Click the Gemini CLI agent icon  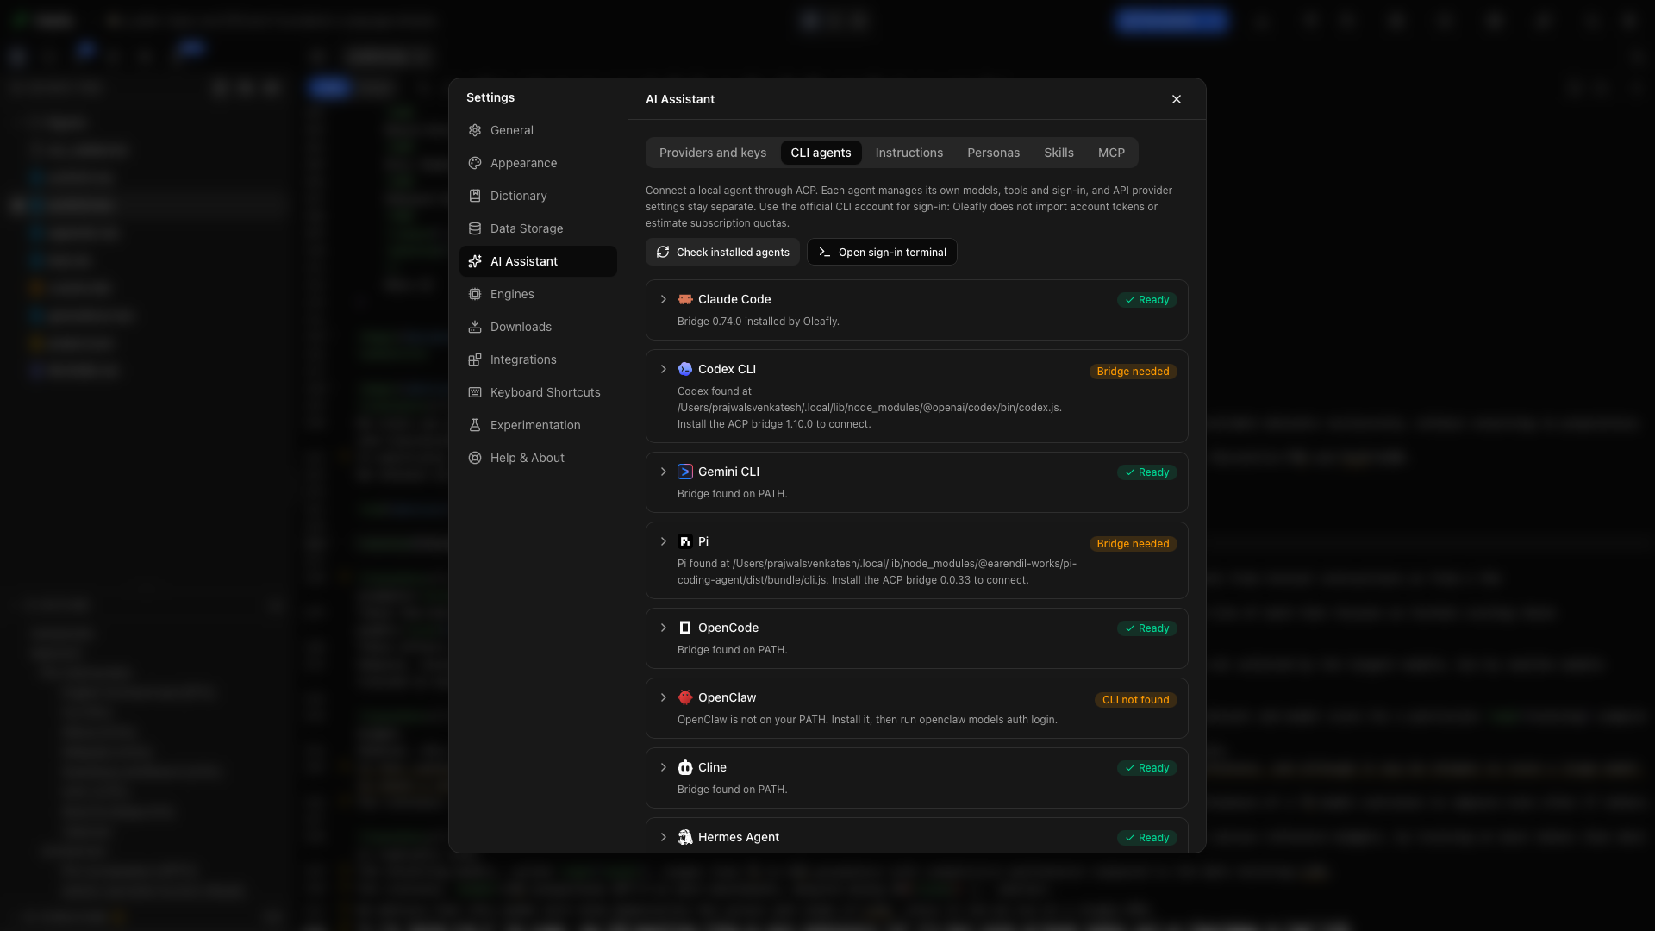[x=685, y=472]
